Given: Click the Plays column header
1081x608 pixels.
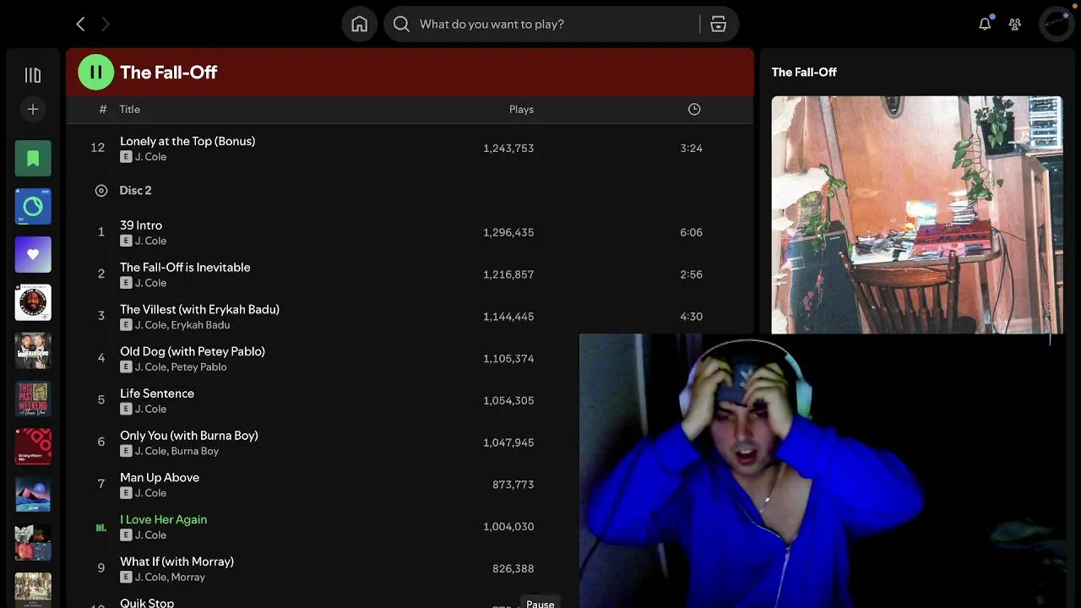Looking at the screenshot, I should coord(521,109).
